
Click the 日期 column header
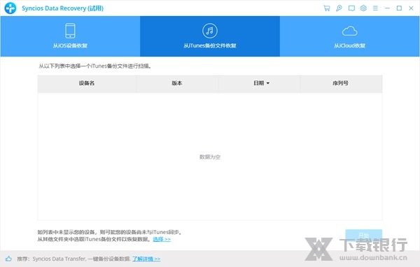(259, 83)
